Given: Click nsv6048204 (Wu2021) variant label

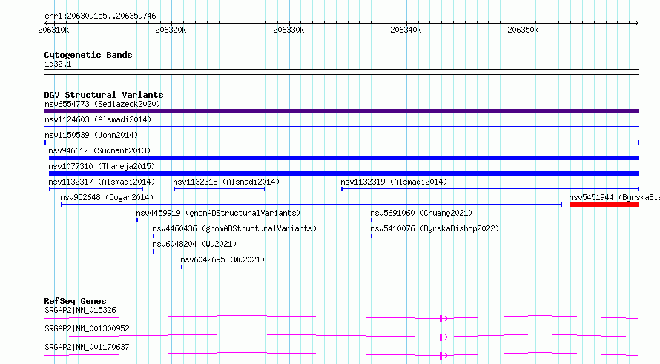Looking at the screenshot, I should pos(194,244).
